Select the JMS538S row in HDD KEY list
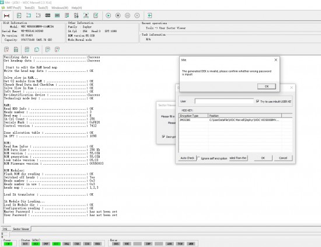Viewport: 321px width, 247px height. point(235,120)
